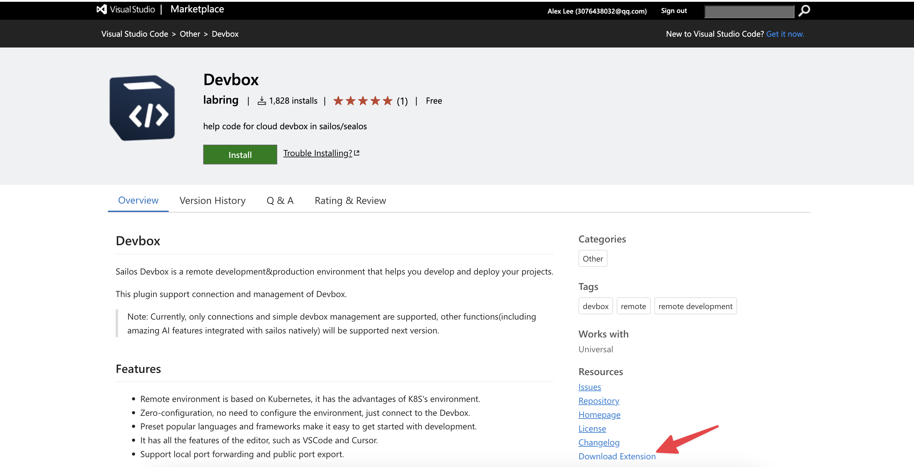Select the Q & A tab
Viewport: 914px width, 467px height.
(x=280, y=200)
